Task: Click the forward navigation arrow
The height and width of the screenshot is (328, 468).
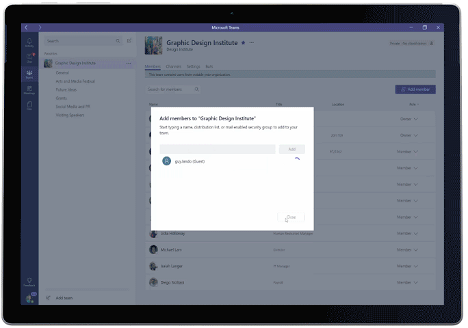Action: (40, 27)
